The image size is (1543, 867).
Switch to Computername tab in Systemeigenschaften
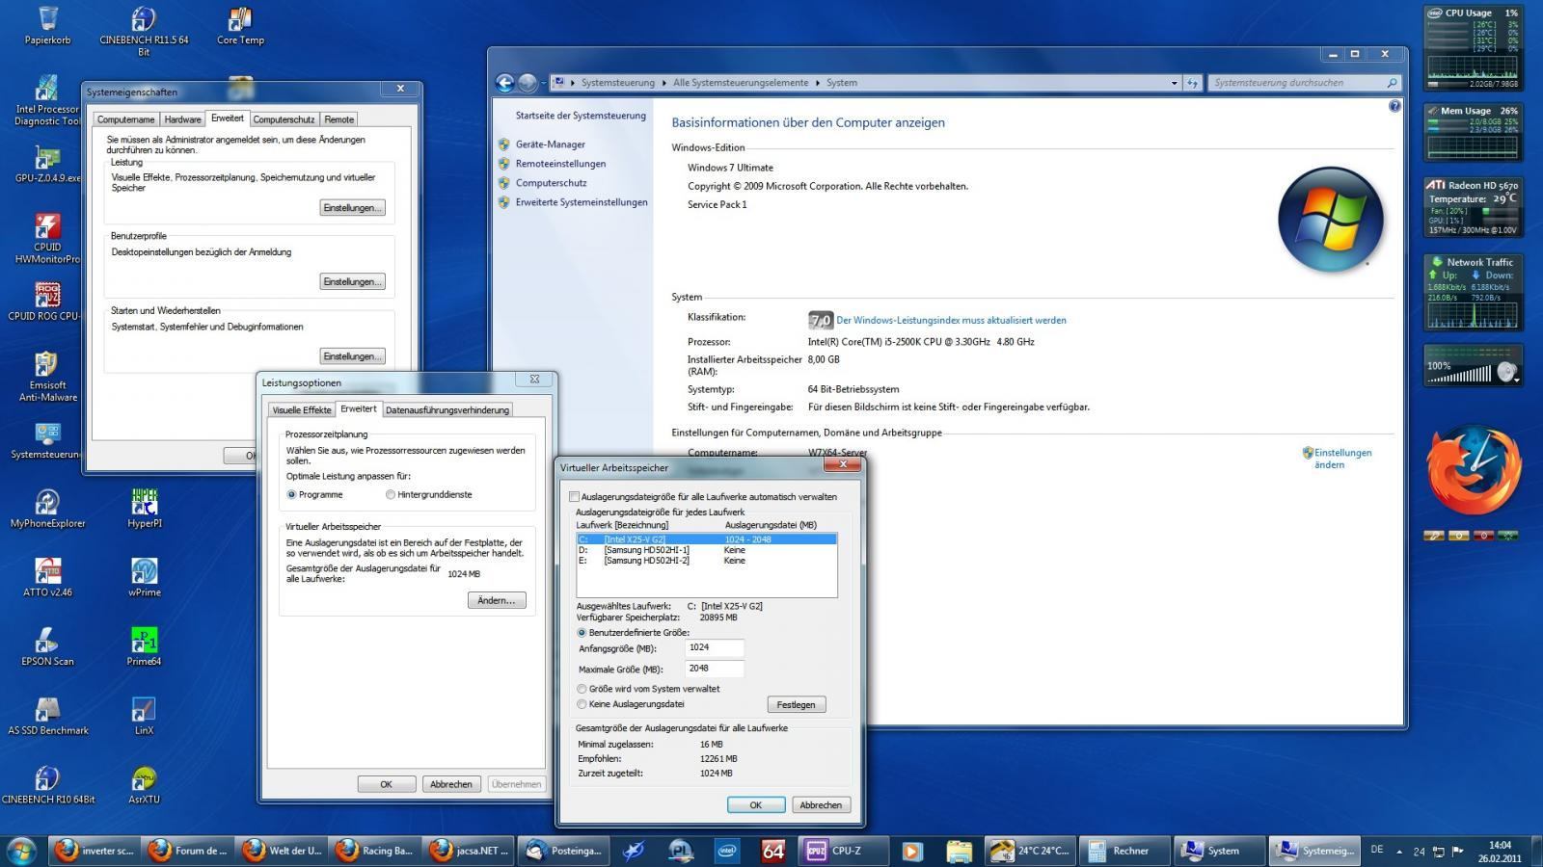click(126, 119)
